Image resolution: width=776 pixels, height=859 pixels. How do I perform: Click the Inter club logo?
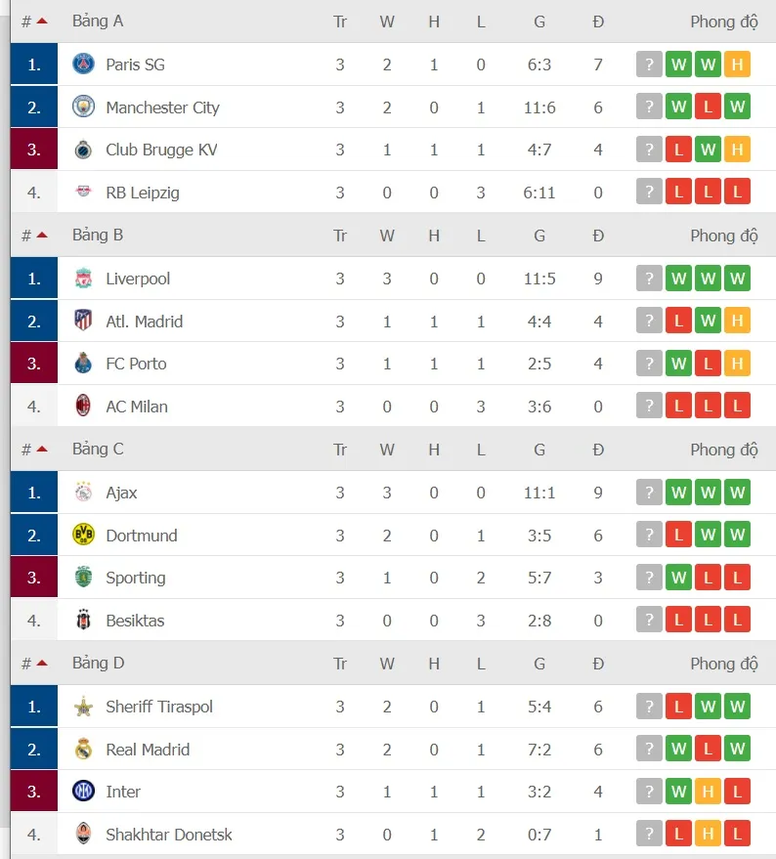[x=83, y=792]
